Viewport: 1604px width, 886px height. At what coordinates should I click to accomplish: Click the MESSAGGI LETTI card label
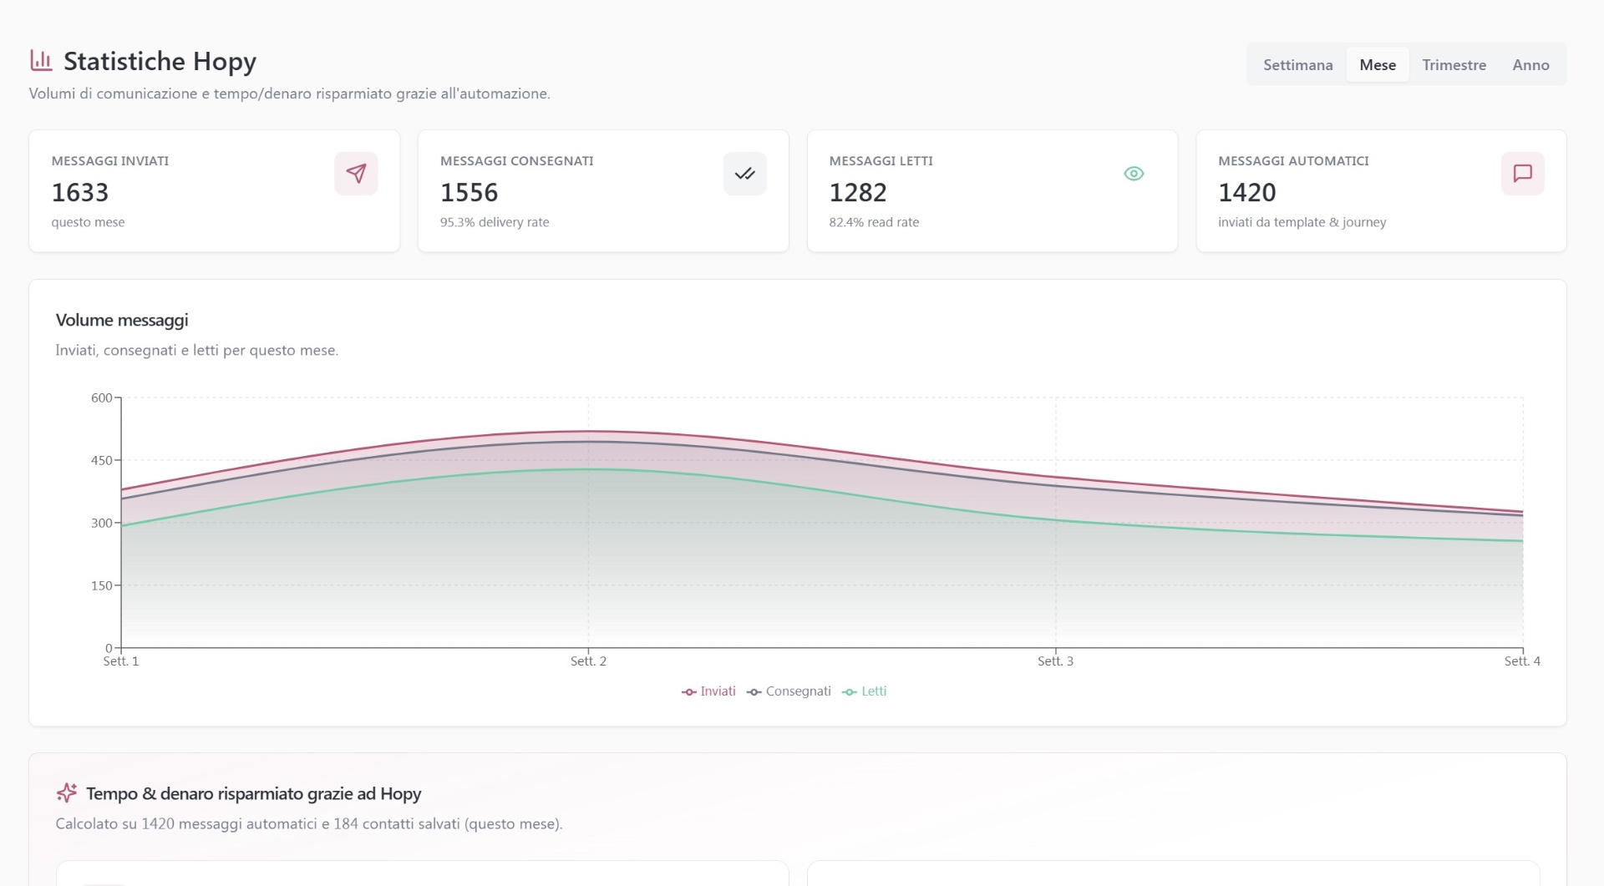881,161
